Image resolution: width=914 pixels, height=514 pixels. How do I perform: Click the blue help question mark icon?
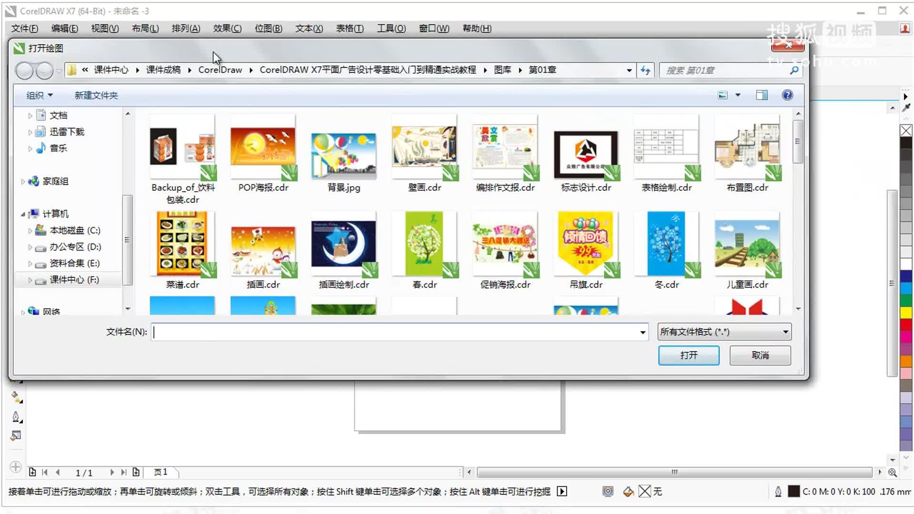click(x=787, y=95)
